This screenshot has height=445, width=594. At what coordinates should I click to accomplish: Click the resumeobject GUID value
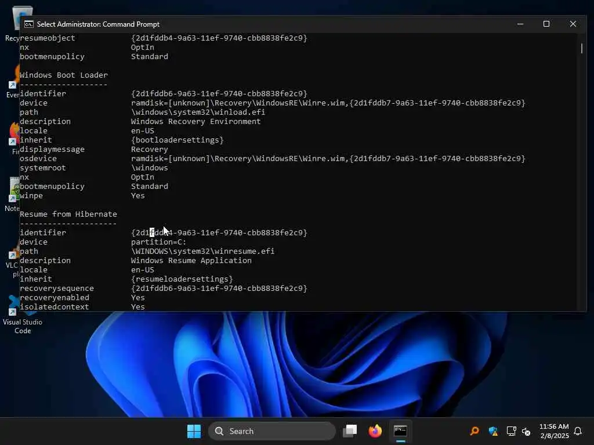click(219, 38)
